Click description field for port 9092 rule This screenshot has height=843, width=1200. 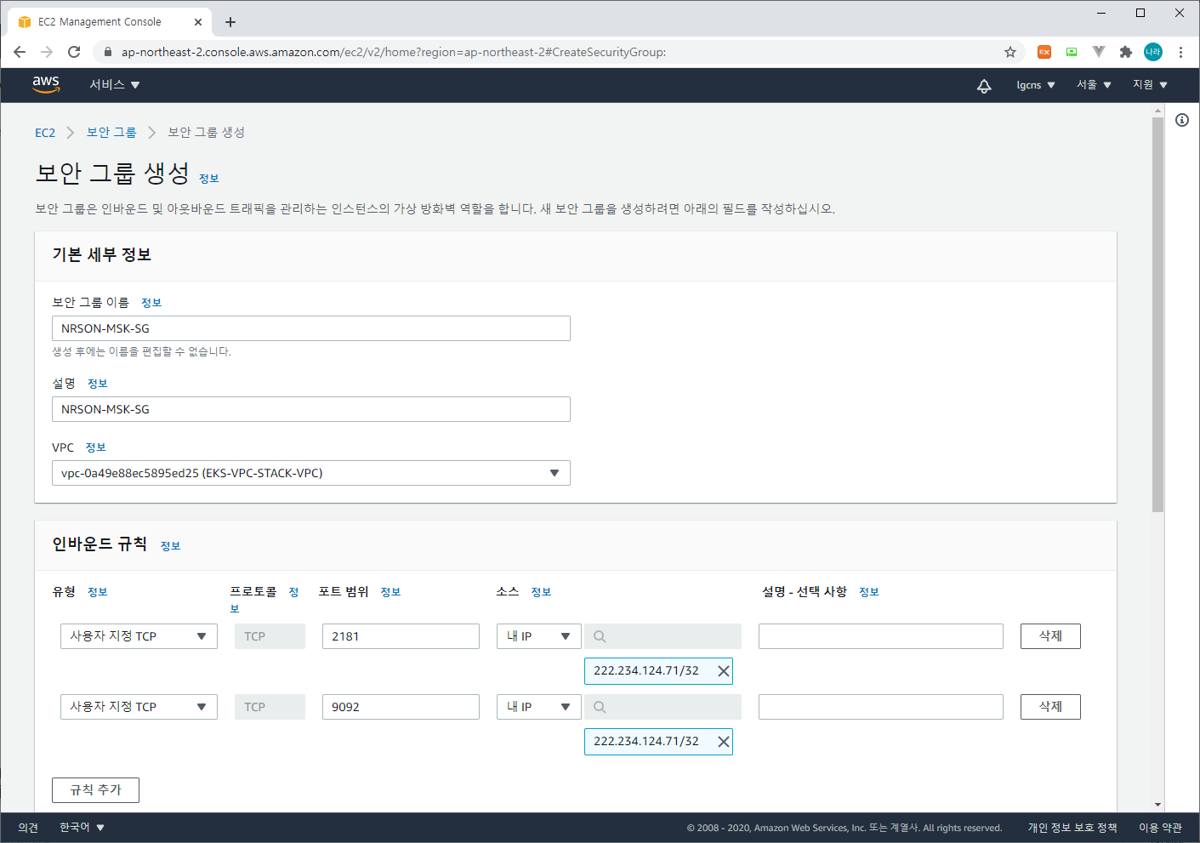pyautogui.click(x=881, y=707)
